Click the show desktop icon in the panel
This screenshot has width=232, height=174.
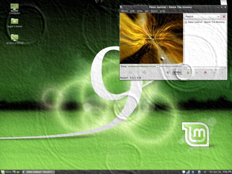tap(14, 172)
